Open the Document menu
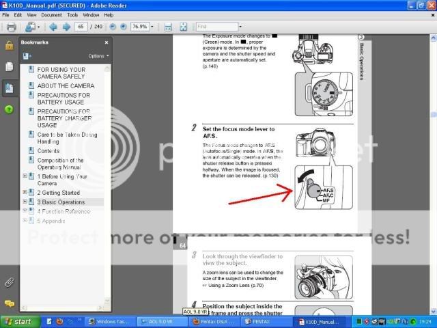437x328 pixels. (51, 14)
